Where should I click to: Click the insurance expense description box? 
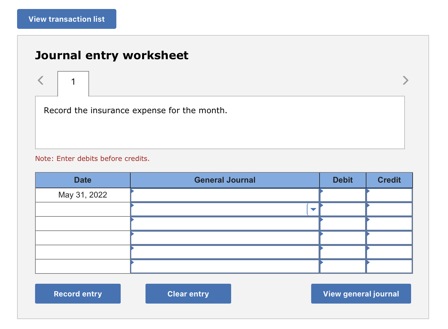click(220, 122)
